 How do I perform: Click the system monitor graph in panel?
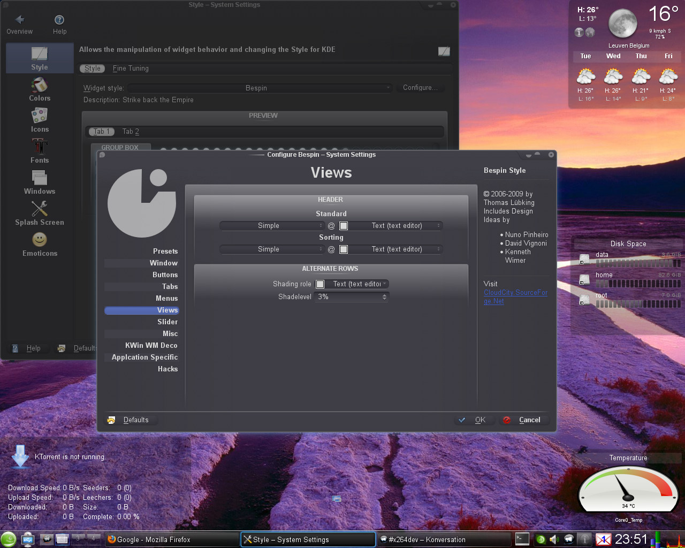tap(667, 539)
